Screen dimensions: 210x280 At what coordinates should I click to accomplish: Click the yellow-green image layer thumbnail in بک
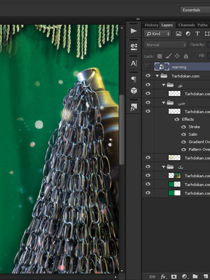pyautogui.click(x=174, y=176)
